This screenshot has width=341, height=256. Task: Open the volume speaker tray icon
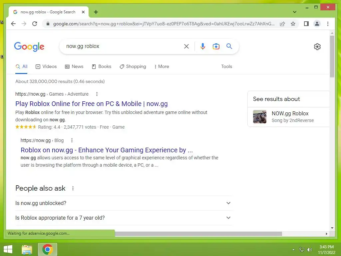309,249
